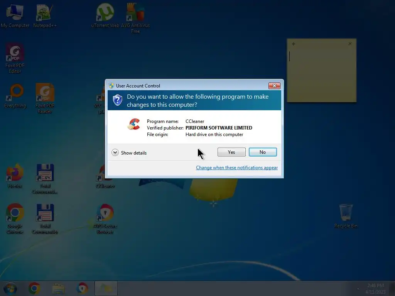Viewport: 395px width, 296px height.
Task: Select the CCleaner desktop shortcut
Action: pos(105,176)
